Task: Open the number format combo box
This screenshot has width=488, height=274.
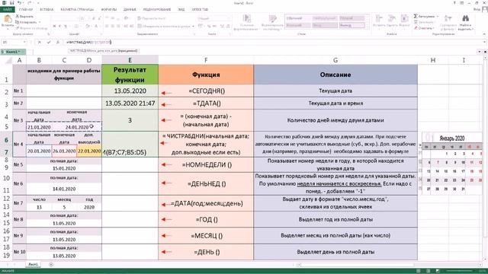Action: click(x=213, y=18)
